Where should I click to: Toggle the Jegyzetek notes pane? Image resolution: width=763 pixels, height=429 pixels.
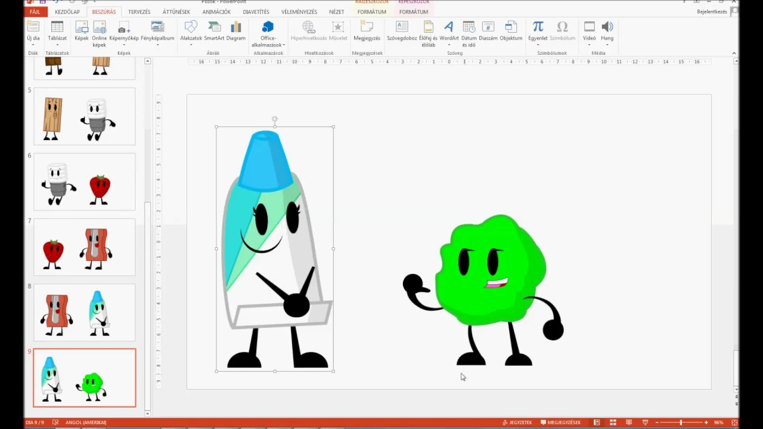pos(517,422)
